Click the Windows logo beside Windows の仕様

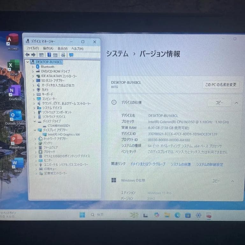114,180
